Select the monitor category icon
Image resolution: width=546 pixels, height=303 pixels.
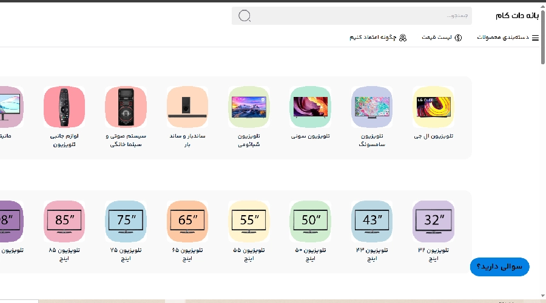point(12,107)
